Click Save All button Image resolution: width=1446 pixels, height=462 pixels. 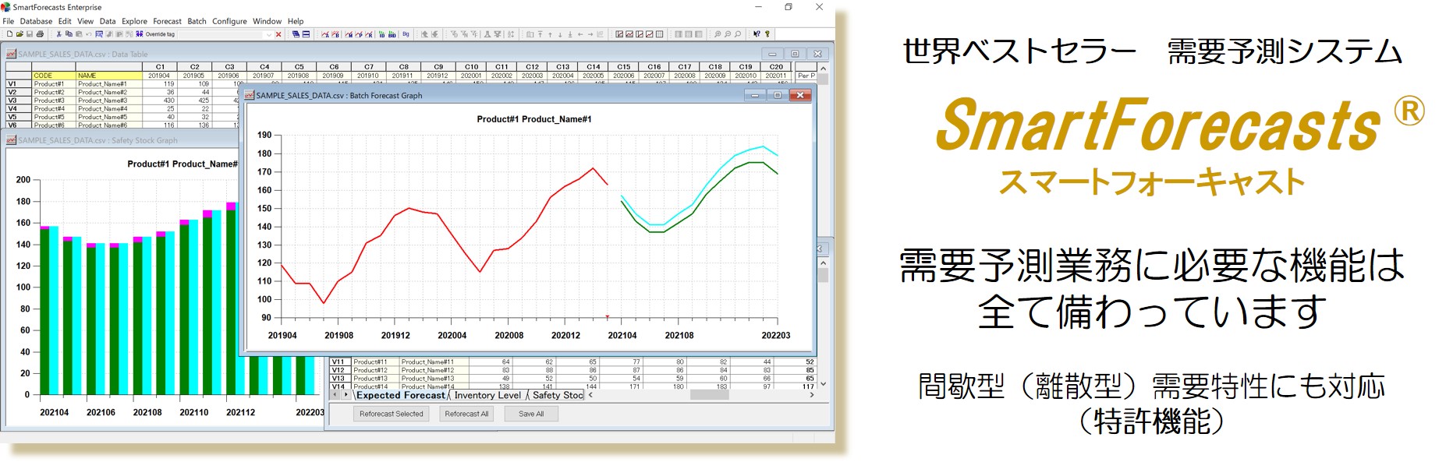(x=531, y=414)
